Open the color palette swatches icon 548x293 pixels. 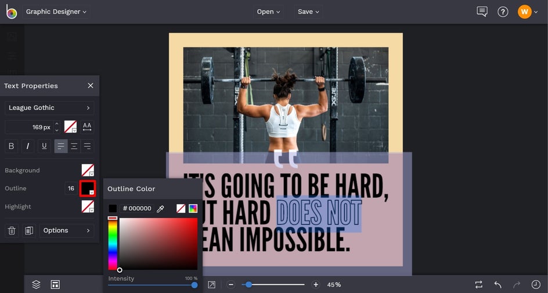pos(193,208)
